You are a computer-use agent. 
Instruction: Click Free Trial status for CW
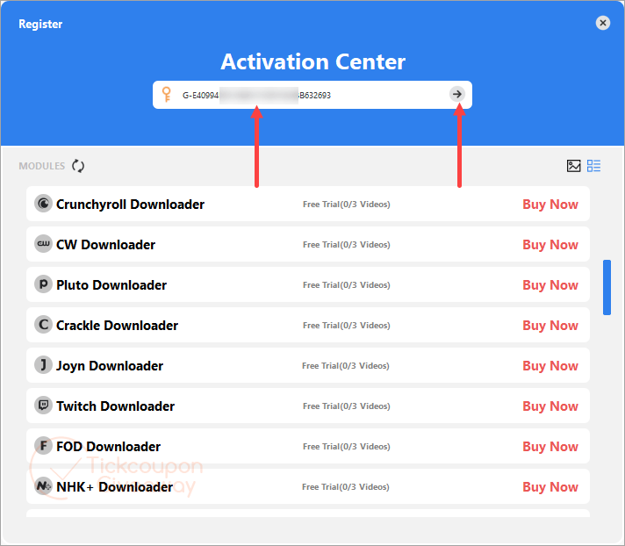click(x=347, y=244)
